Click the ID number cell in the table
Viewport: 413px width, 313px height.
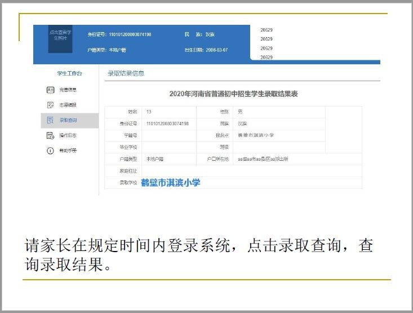tap(168, 124)
